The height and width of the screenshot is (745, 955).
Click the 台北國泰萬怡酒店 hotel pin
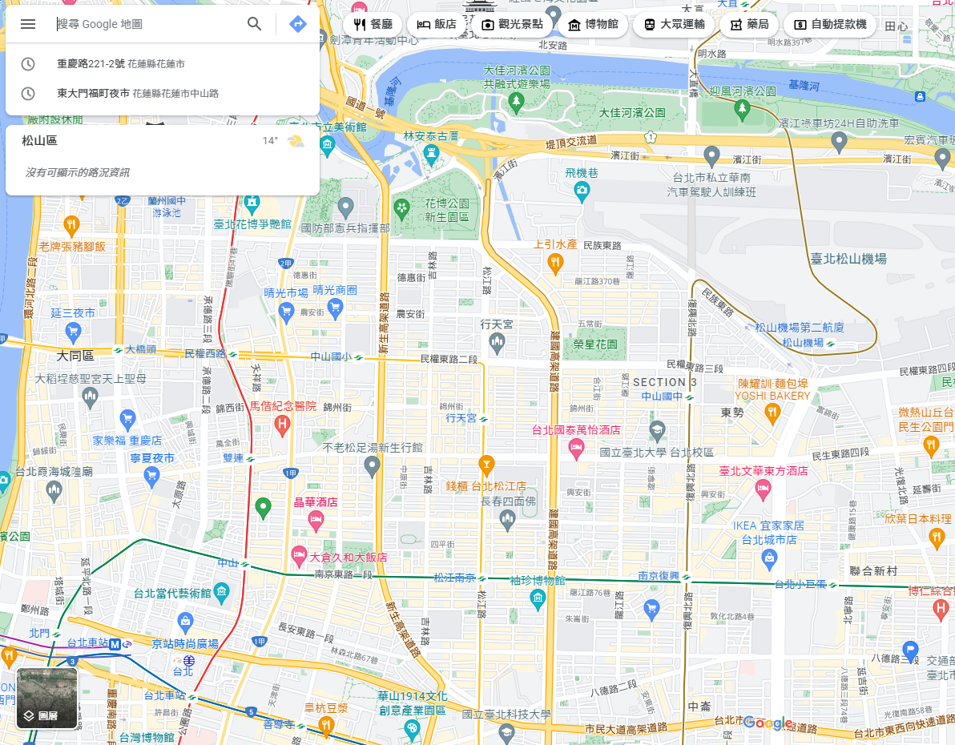tap(576, 449)
